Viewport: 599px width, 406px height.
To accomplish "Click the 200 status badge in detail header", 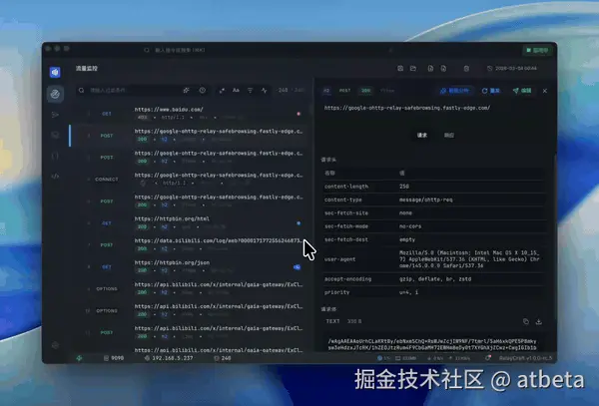I will 365,91.
